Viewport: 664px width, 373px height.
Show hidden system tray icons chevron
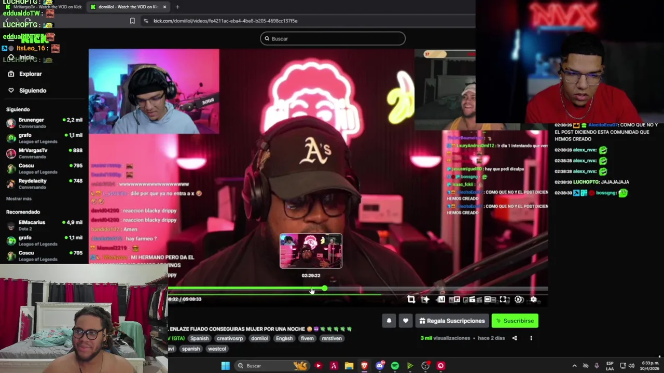pos(574,366)
